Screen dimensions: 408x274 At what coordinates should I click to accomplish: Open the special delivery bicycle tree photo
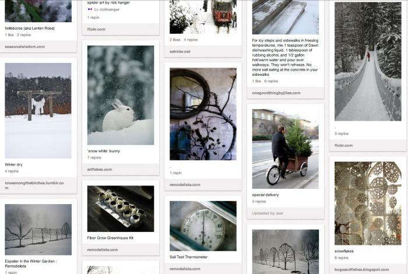point(285,149)
